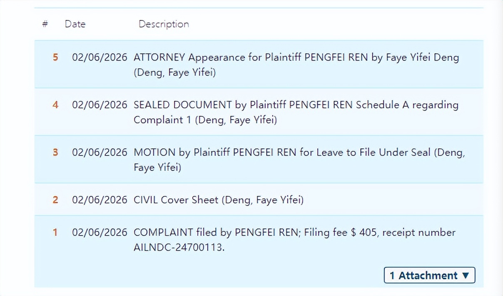Select the ATTORNEY Appearance description text
The image size is (503, 296).
tap(296, 57)
